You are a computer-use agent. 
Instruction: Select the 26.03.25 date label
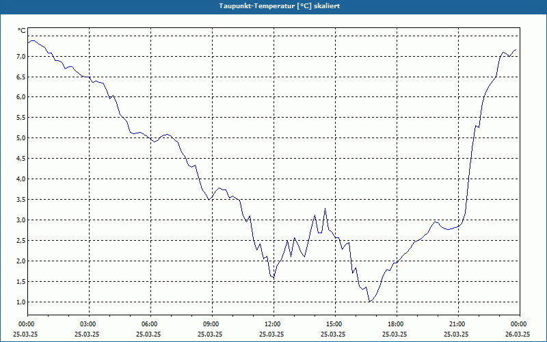point(518,334)
